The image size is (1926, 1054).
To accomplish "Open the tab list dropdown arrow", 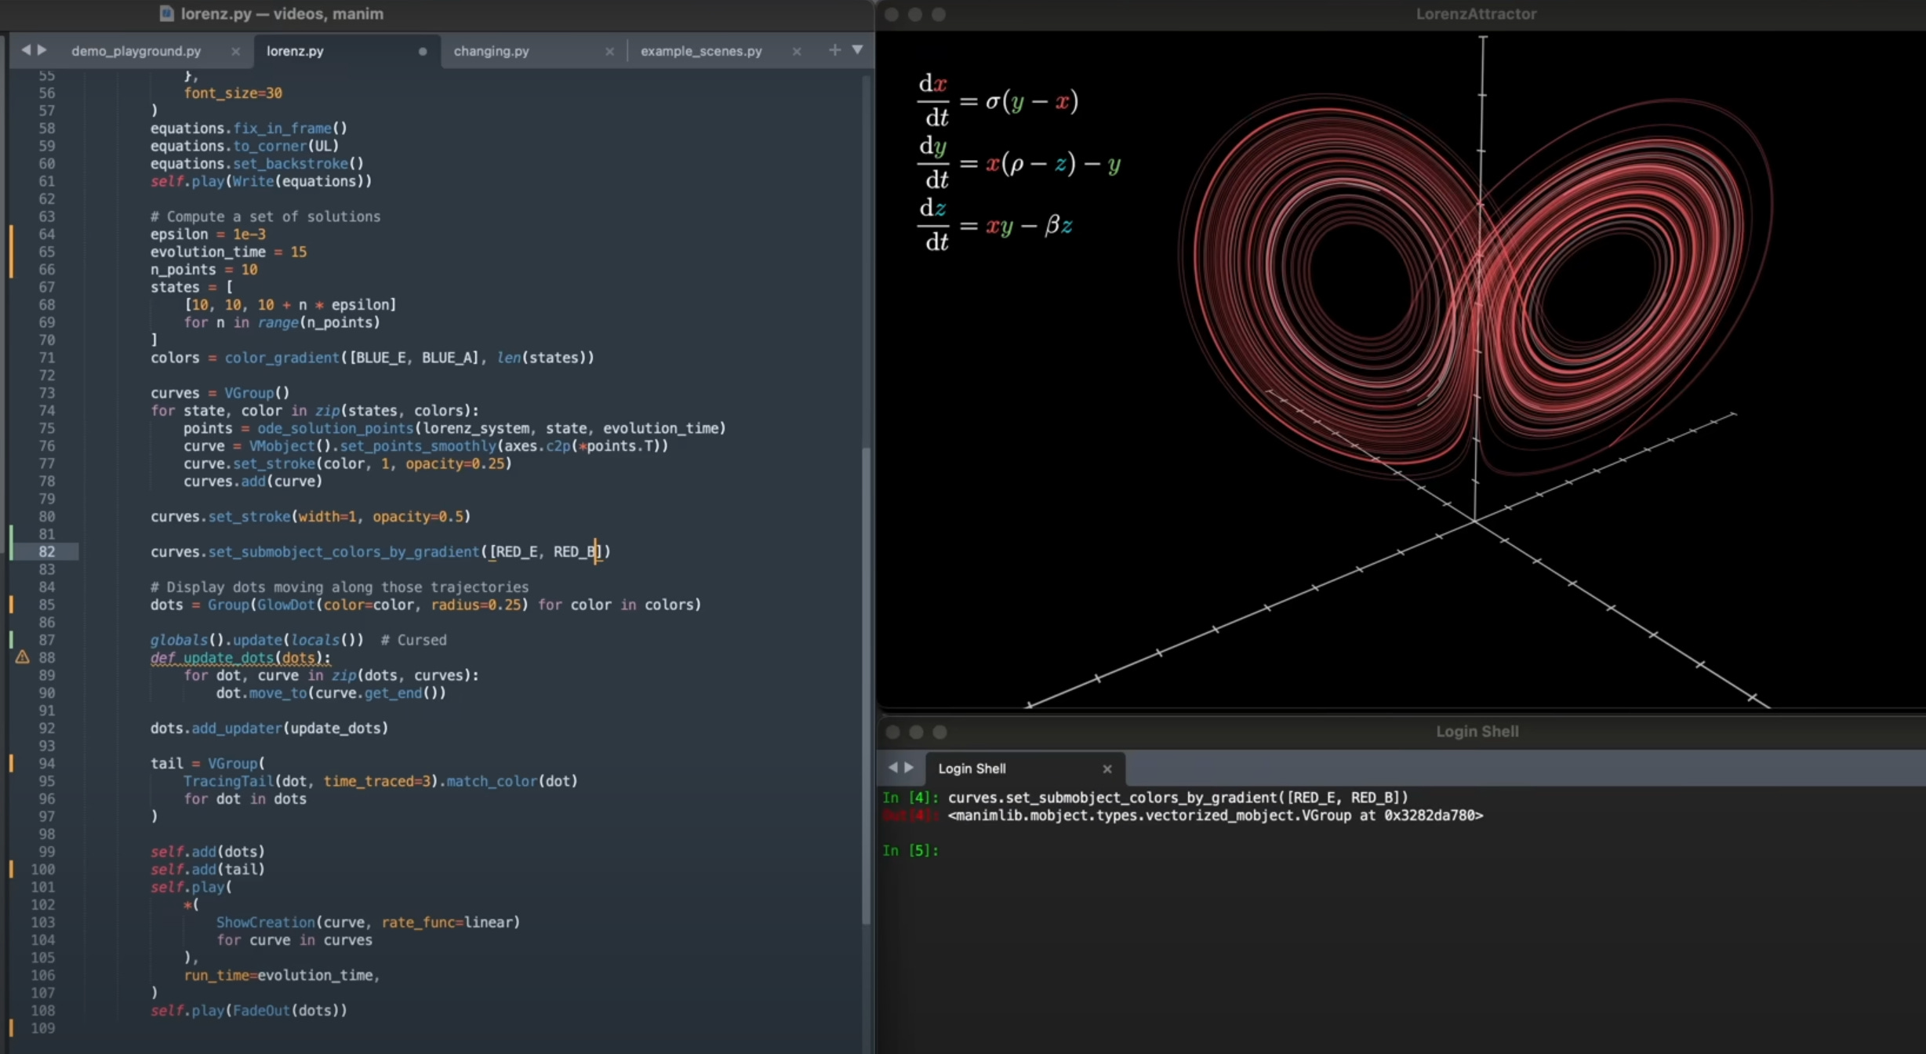I will tap(857, 50).
